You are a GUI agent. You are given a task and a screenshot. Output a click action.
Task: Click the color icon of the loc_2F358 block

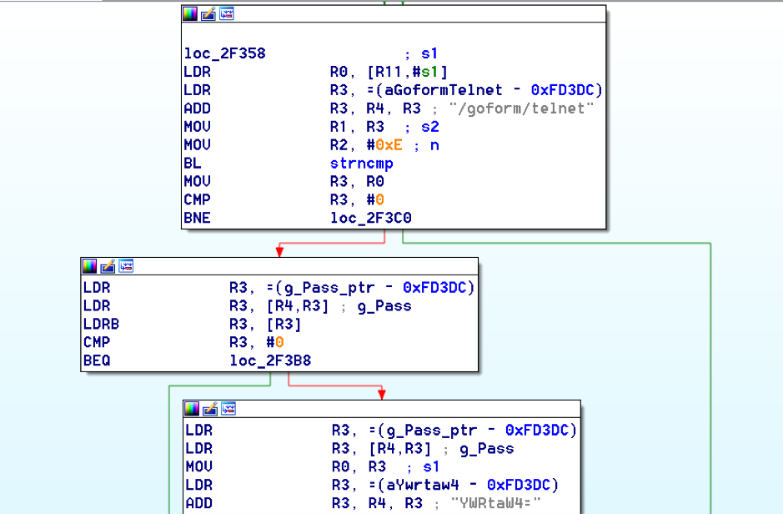click(x=190, y=14)
